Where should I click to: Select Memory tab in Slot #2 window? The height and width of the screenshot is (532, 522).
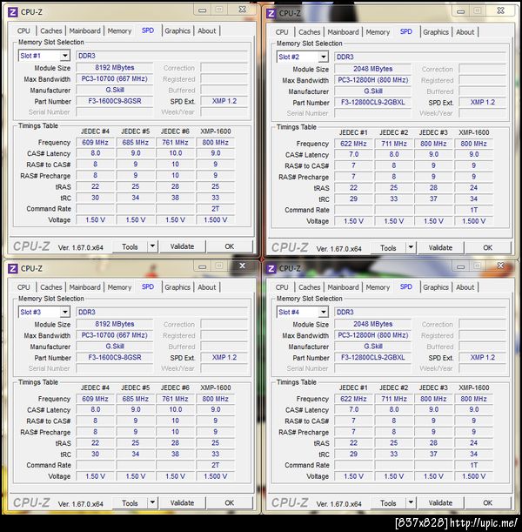(378, 32)
